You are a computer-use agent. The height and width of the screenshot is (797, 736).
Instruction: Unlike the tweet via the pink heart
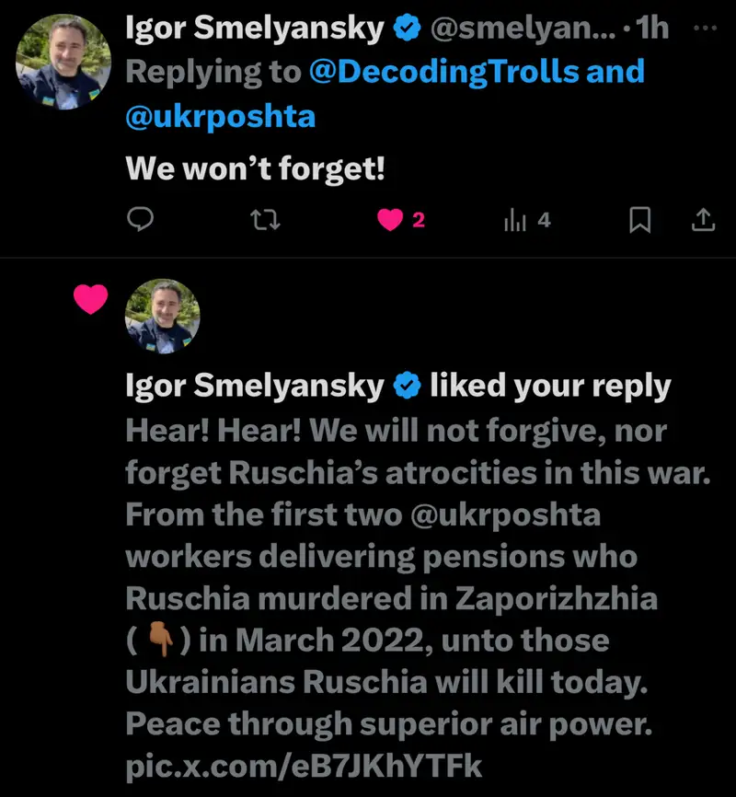[x=392, y=220]
